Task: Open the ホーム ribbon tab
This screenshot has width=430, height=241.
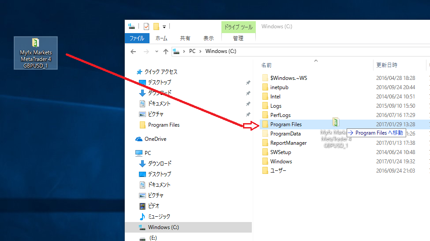Action: pos(161,38)
